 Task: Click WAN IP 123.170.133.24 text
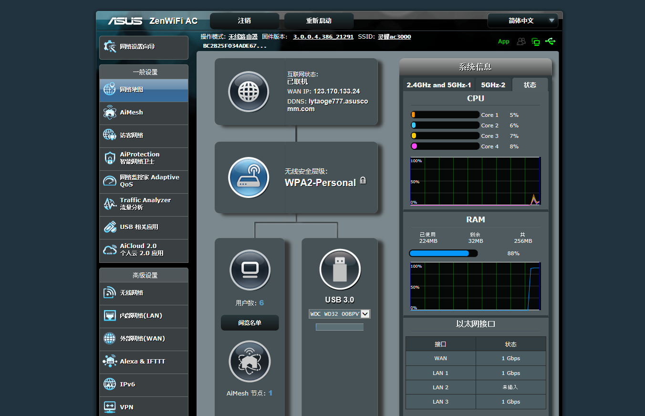tap(336, 92)
